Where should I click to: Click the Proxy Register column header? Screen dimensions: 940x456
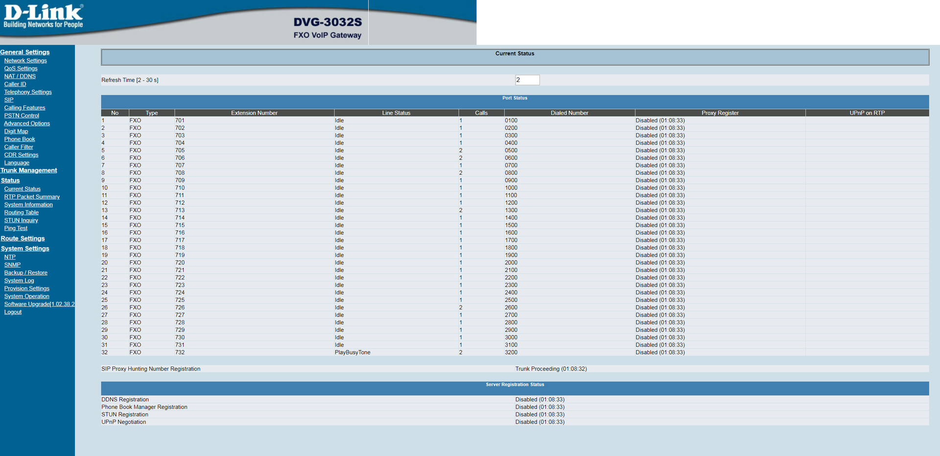(x=720, y=113)
